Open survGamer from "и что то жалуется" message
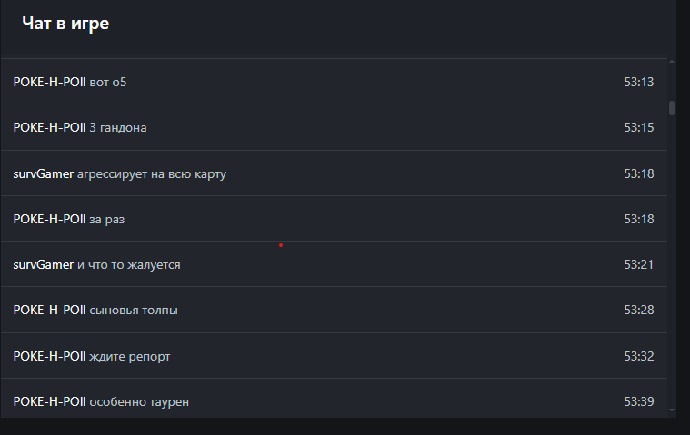Viewport: 690px width, 435px height. pos(43,264)
